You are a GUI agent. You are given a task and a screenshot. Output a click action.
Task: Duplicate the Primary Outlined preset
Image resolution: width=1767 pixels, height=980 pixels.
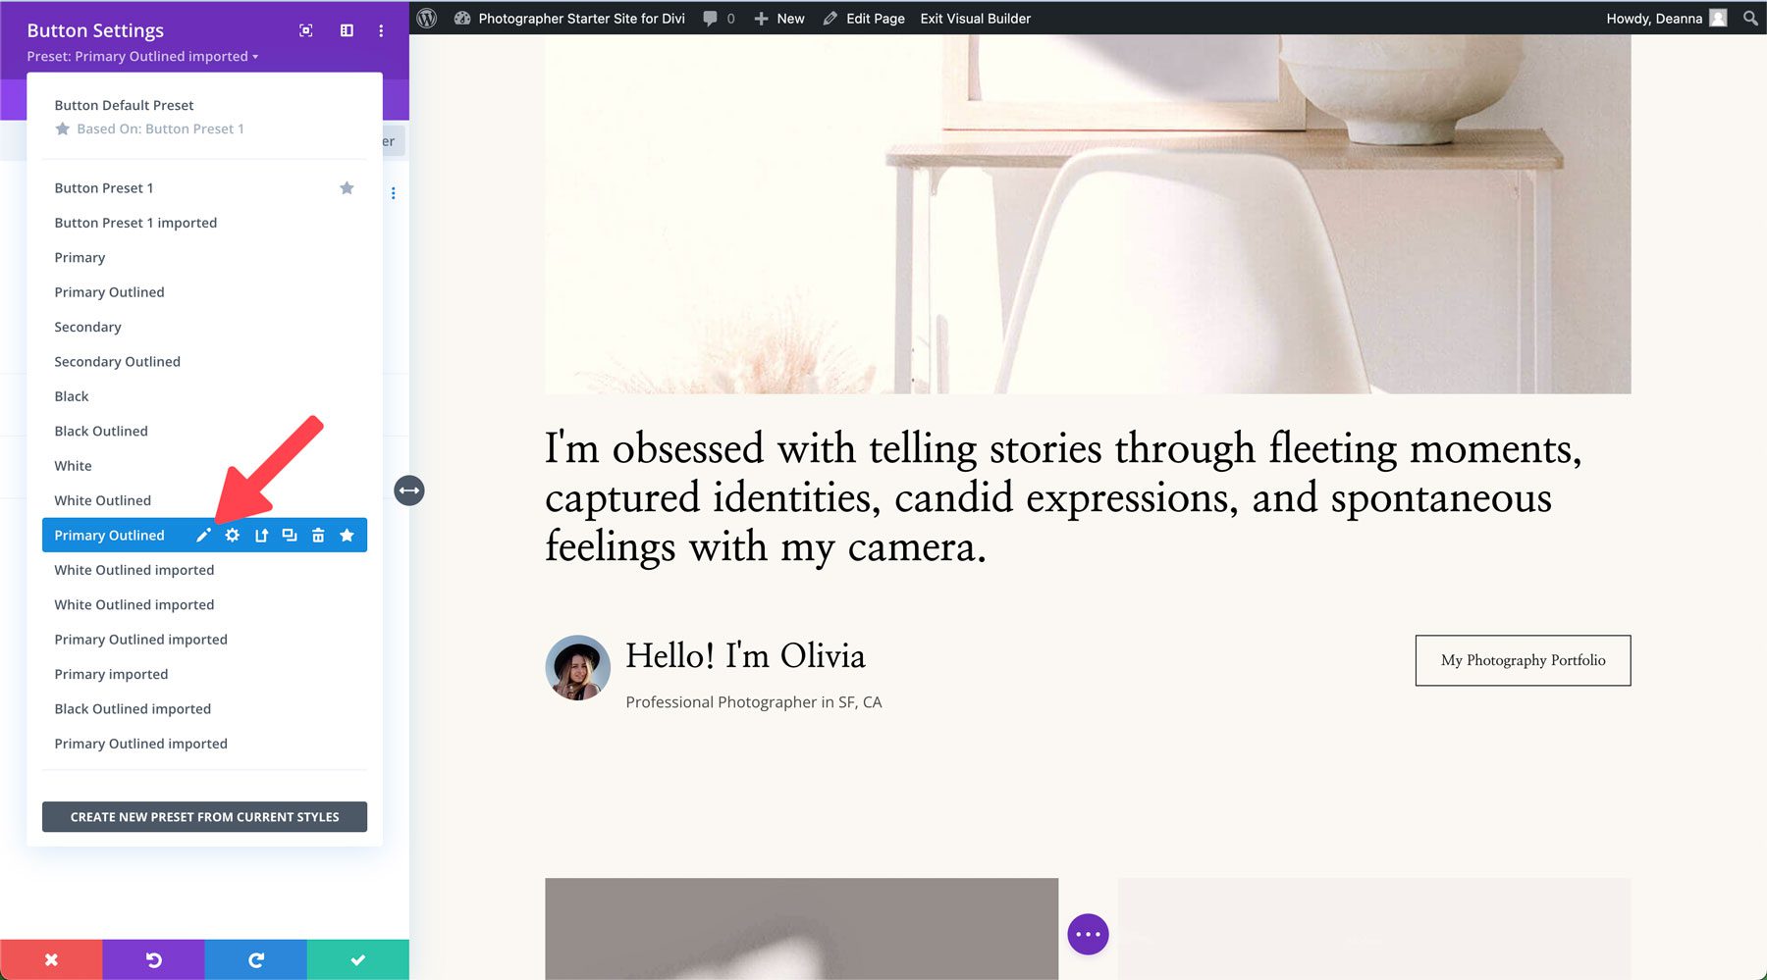pos(289,535)
